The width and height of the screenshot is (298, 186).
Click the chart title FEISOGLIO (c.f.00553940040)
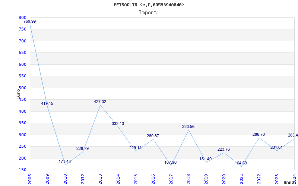coord(149,5)
